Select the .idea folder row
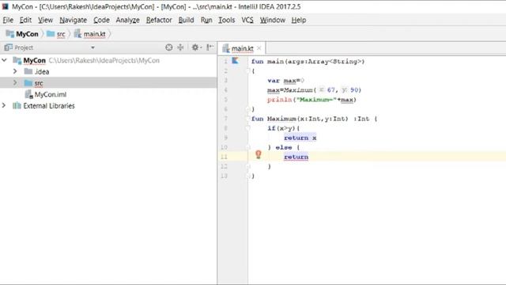506x285 pixels. coord(108,72)
